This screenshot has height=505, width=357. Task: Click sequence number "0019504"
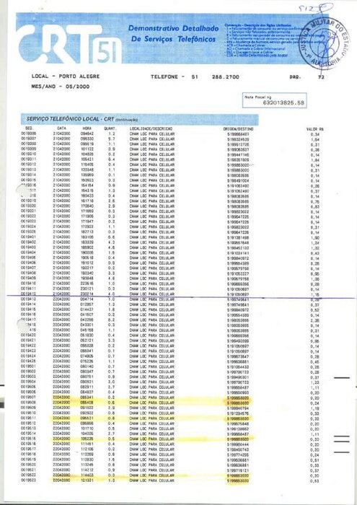28,382
